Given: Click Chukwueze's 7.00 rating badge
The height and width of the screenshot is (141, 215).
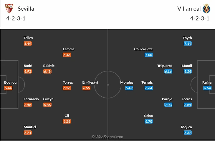Looking at the screenshot, I should (148, 55).
